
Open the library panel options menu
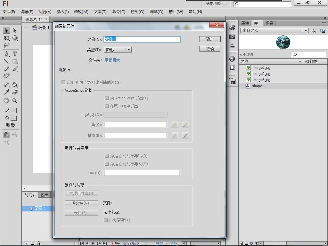tap(324, 23)
